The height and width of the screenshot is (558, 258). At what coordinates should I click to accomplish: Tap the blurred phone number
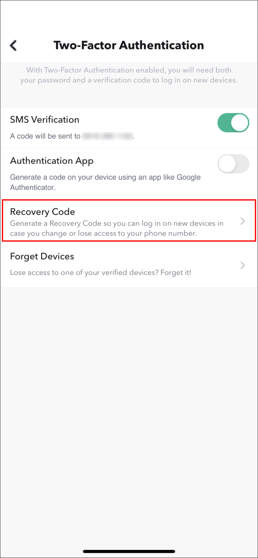click(x=108, y=136)
